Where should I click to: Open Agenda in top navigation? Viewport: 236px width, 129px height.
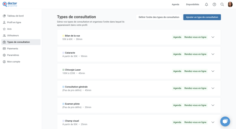(176, 4)
